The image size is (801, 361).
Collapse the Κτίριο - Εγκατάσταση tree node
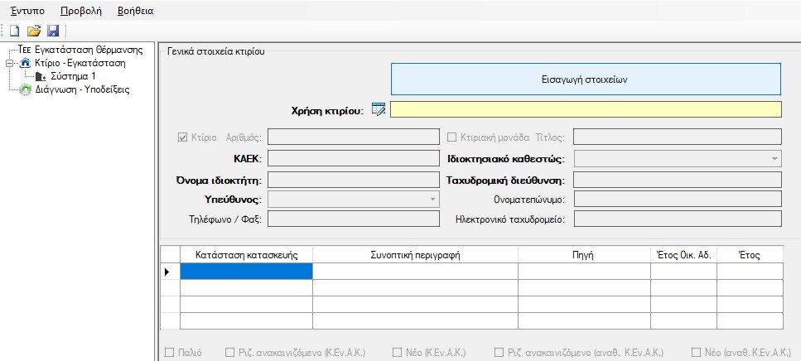pos(9,63)
